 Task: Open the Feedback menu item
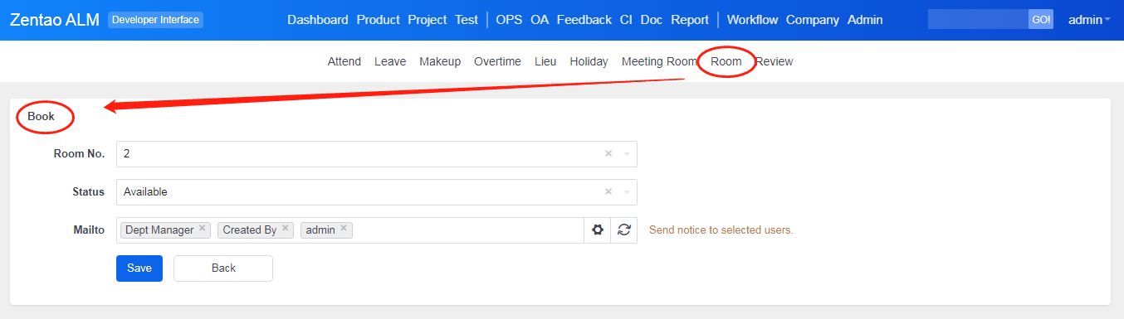click(584, 20)
